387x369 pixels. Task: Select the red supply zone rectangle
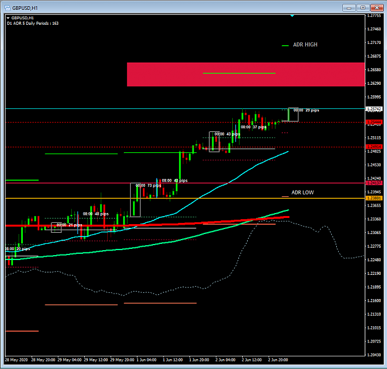pyautogui.click(x=246, y=74)
